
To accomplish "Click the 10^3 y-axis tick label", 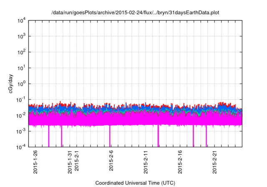I will [21, 36].
